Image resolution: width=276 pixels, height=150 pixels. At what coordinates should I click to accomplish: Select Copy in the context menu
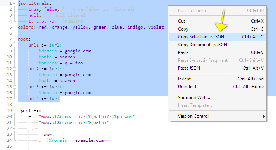tap(183, 29)
